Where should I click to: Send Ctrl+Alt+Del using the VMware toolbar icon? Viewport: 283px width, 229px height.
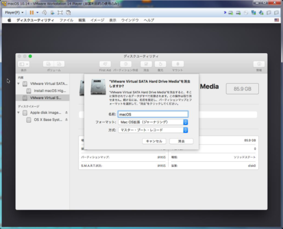tap(44, 12)
